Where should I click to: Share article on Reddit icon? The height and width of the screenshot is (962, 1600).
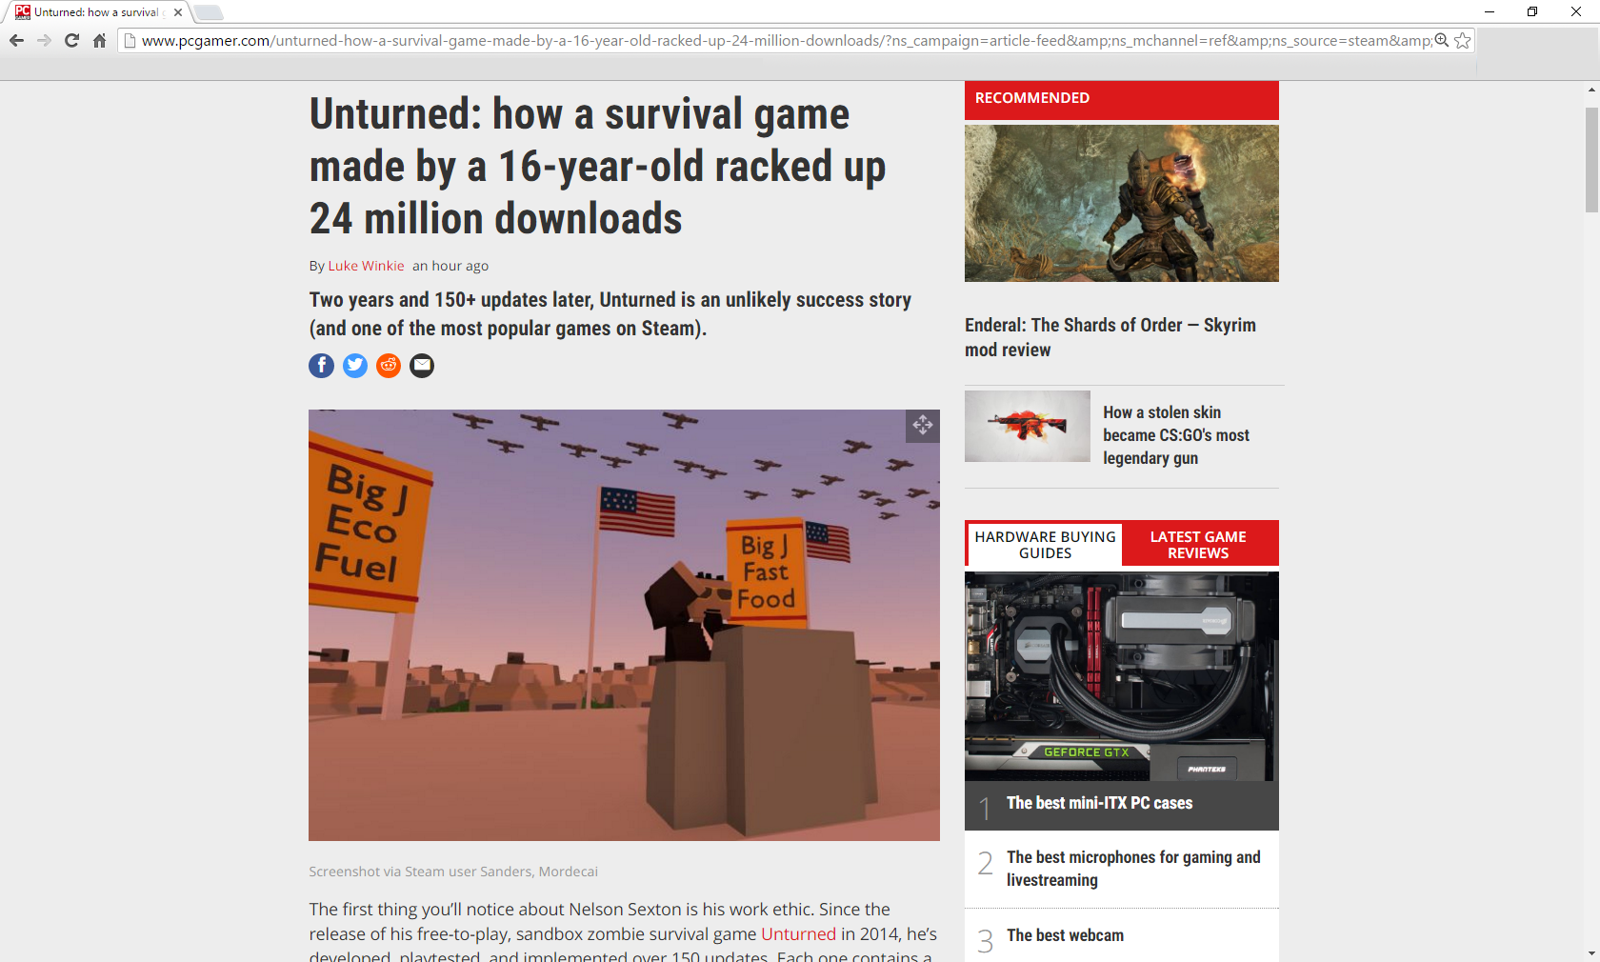point(389,366)
